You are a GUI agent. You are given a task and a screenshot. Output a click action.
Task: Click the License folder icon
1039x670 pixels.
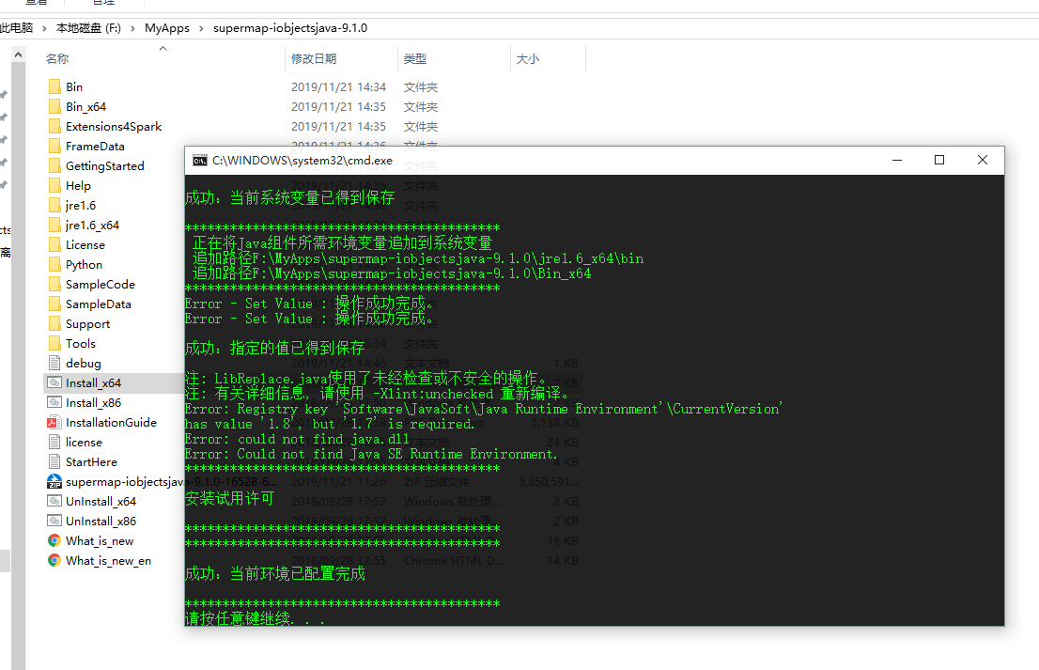[x=54, y=244]
